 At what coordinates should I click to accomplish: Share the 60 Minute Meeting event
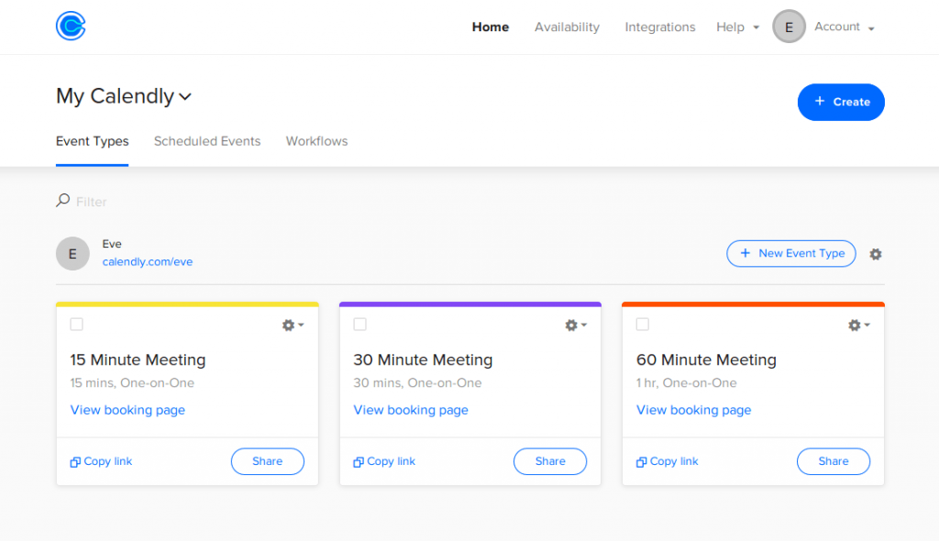click(834, 461)
